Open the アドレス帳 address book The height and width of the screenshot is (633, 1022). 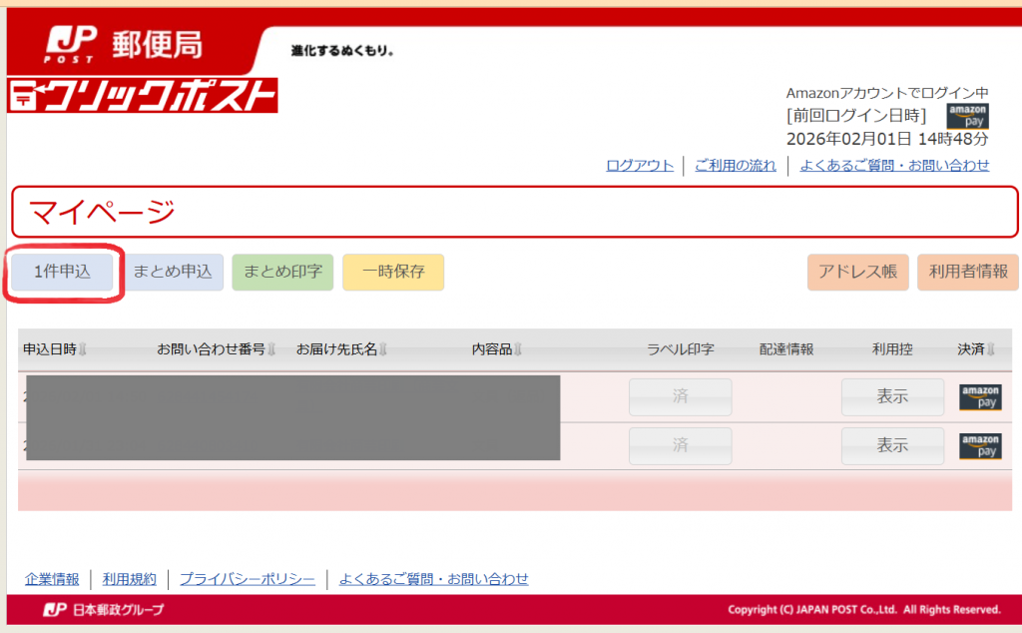click(x=857, y=272)
